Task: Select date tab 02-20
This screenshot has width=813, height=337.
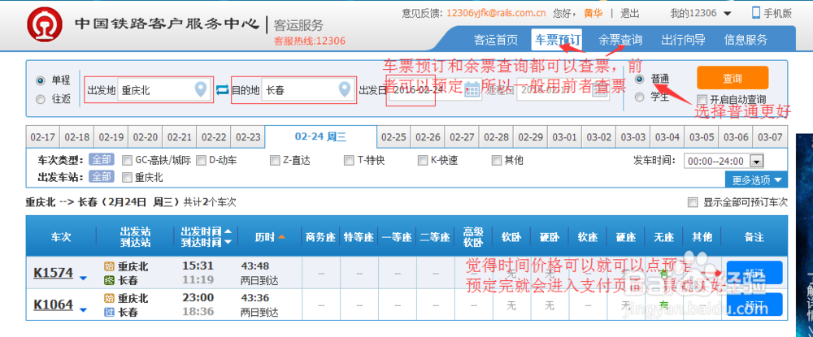Action: pyautogui.click(x=146, y=137)
